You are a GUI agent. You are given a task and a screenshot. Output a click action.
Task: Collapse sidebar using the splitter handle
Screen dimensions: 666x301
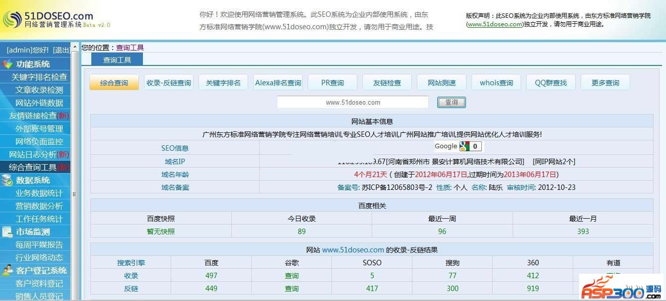tap(75, 194)
